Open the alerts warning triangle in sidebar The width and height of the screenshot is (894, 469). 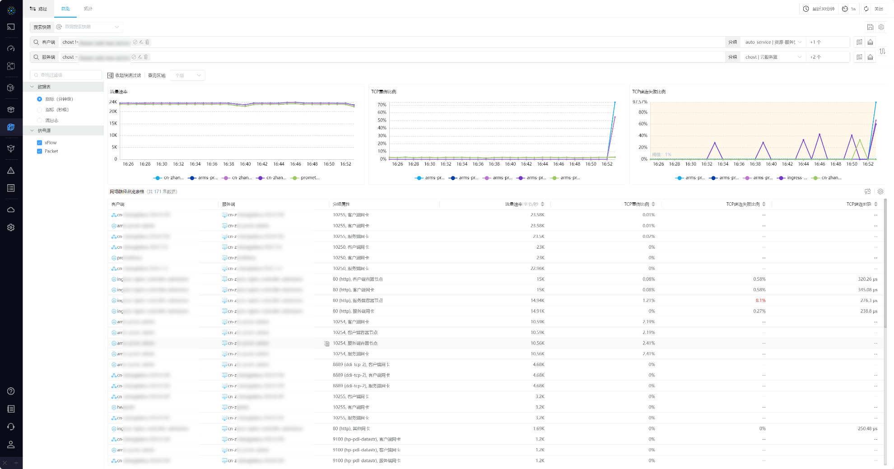[x=11, y=171]
